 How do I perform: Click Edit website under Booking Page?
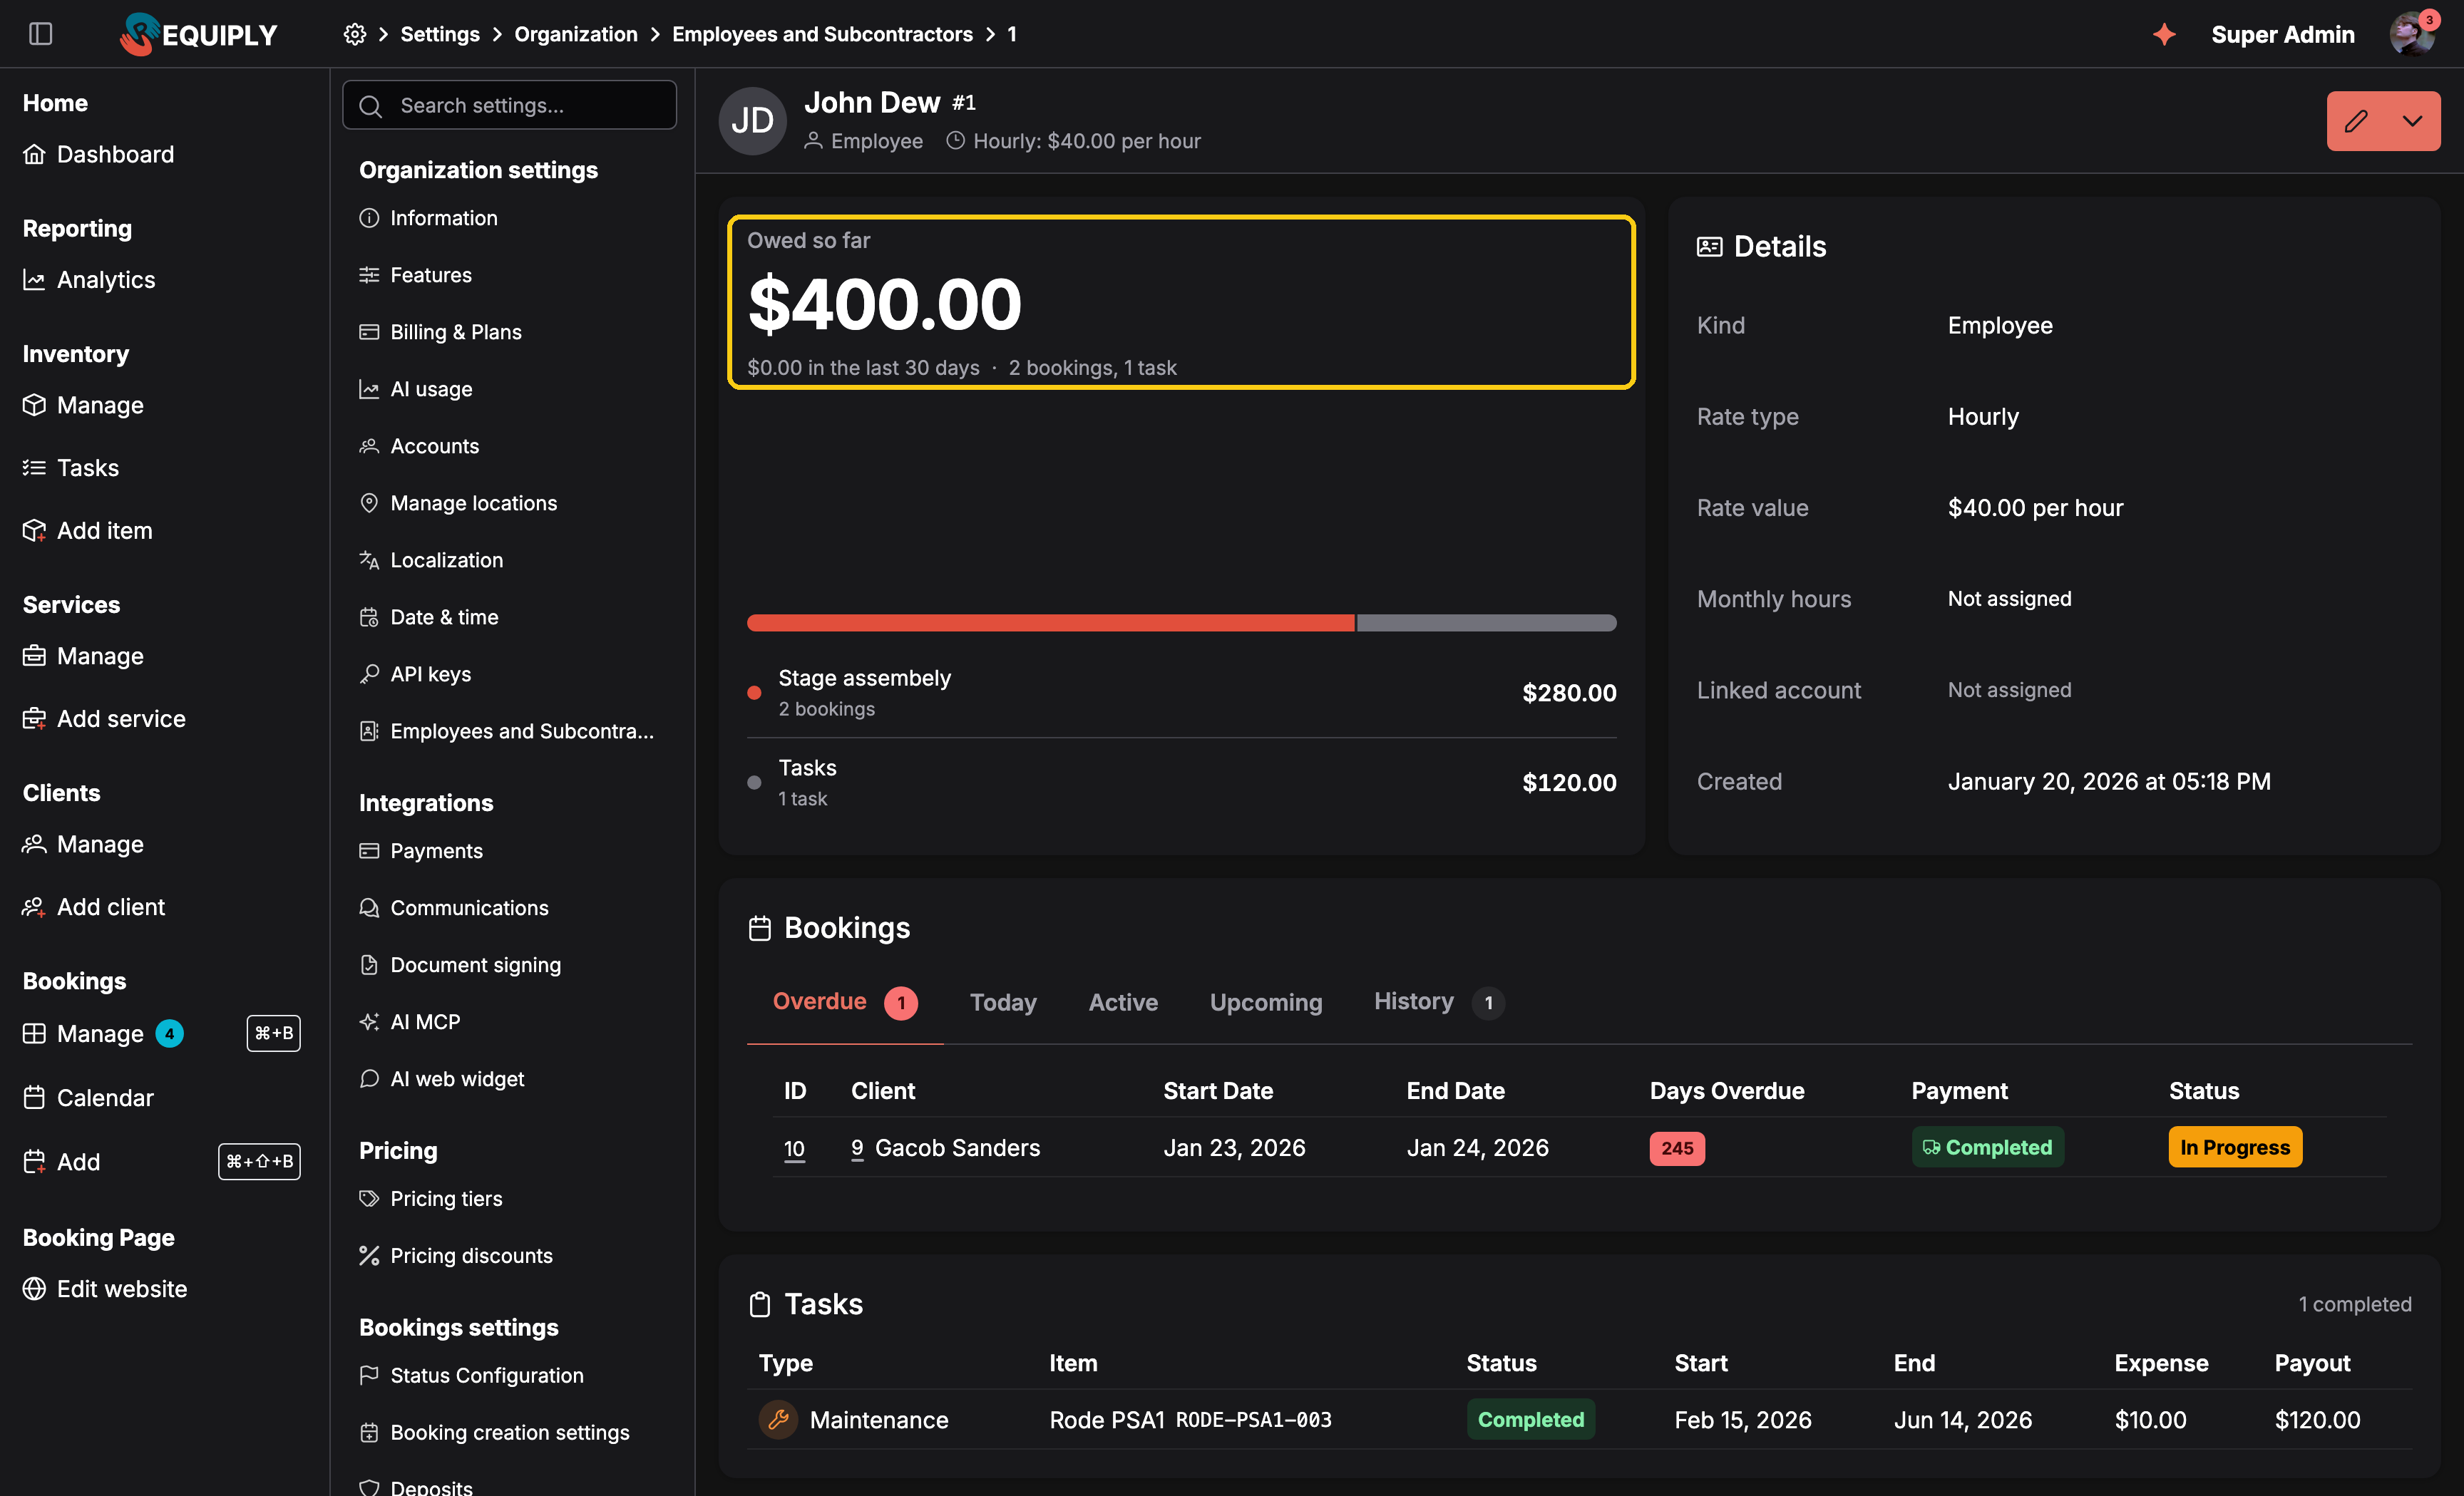pyautogui.click(x=105, y=1289)
